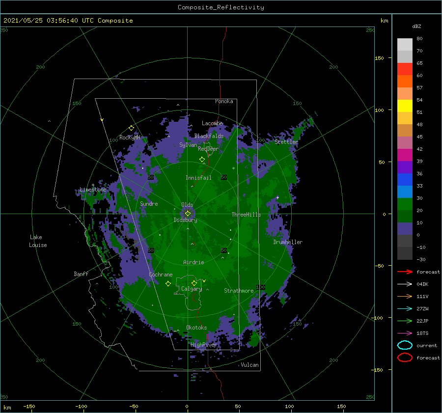Click the Drumheller label
This screenshot has height=413, width=442.
[288, 242]
